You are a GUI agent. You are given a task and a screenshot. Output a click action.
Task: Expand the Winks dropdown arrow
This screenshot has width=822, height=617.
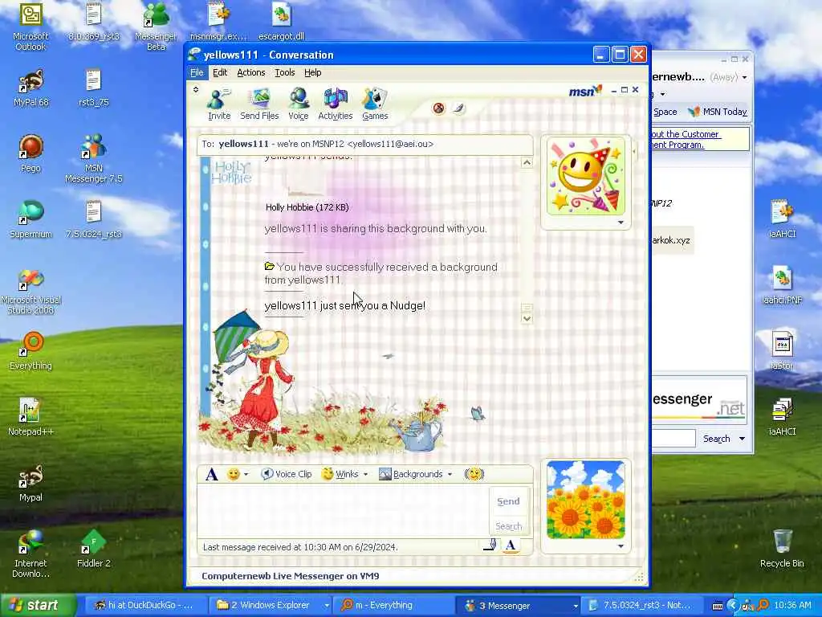pyautogui.click(x=365, y=474)
